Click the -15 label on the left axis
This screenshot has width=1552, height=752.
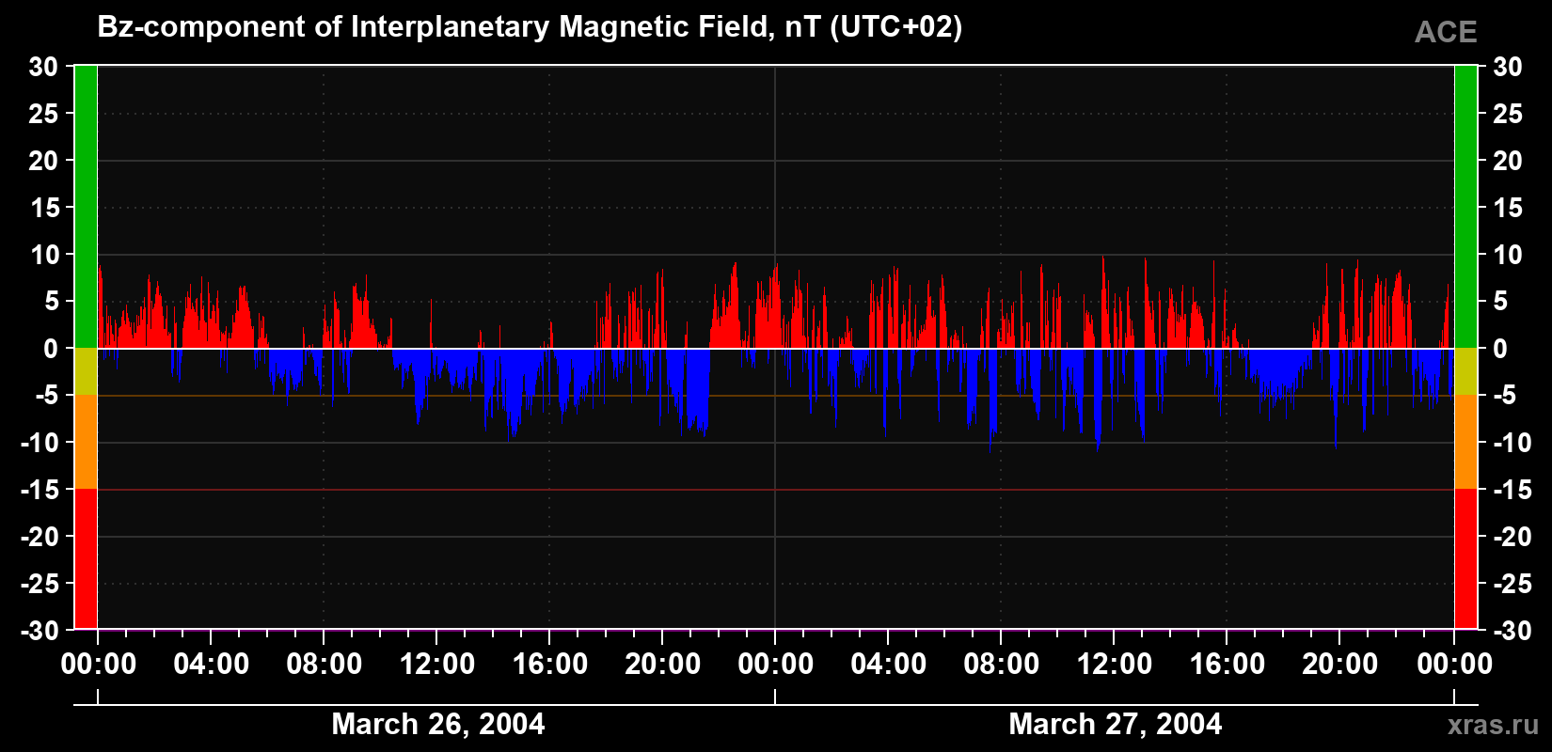point(40,490)
